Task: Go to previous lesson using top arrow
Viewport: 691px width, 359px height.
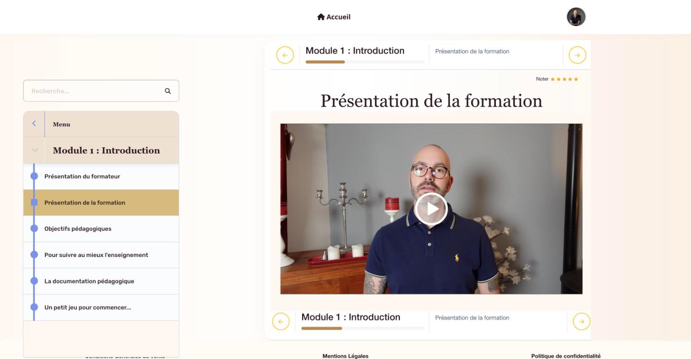Action: point(285,55)
